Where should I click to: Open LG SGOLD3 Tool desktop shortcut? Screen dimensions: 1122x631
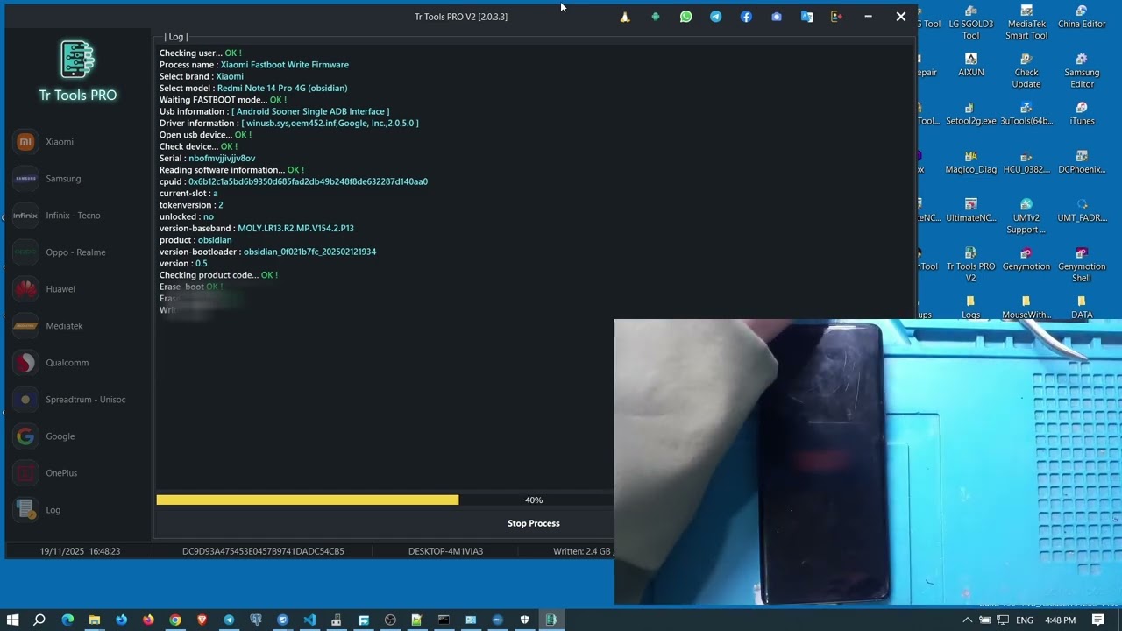[970, 24]
